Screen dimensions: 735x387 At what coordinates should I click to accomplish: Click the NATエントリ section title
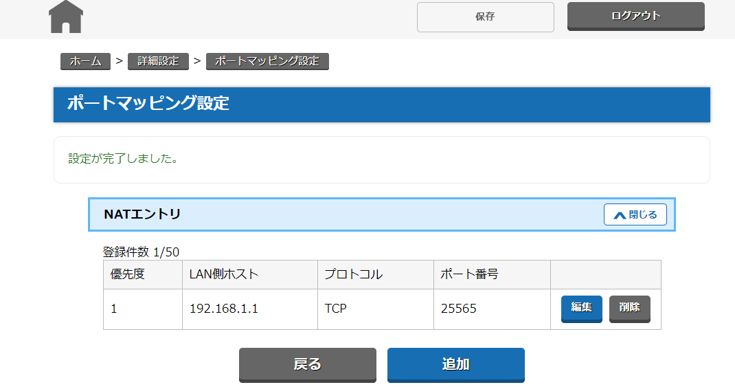[x=142, y=214]
